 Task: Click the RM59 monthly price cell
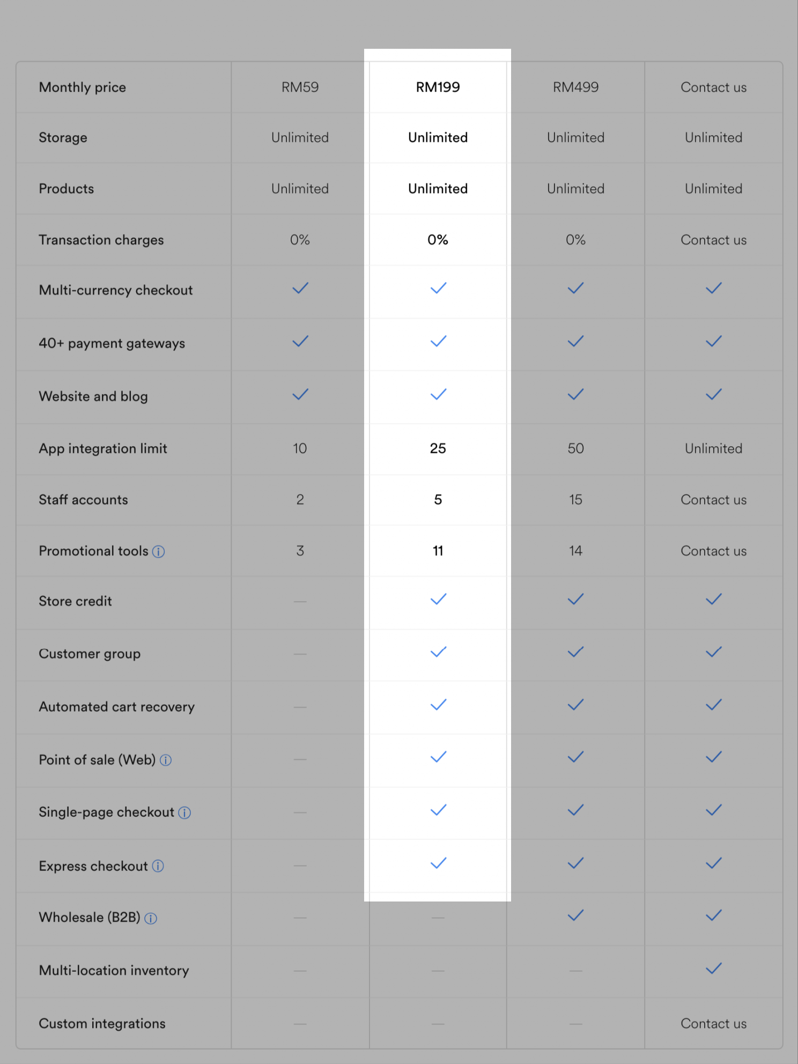[x=300, y=87]
